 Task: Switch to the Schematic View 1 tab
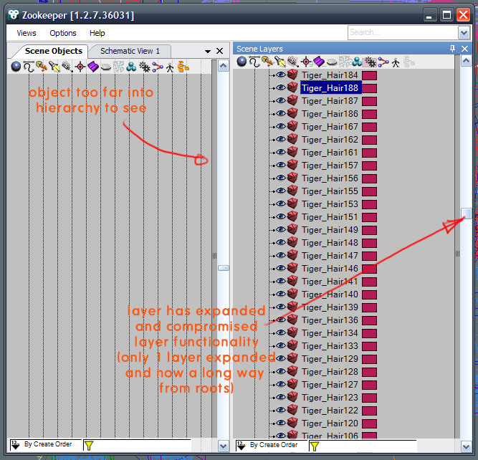130,51
